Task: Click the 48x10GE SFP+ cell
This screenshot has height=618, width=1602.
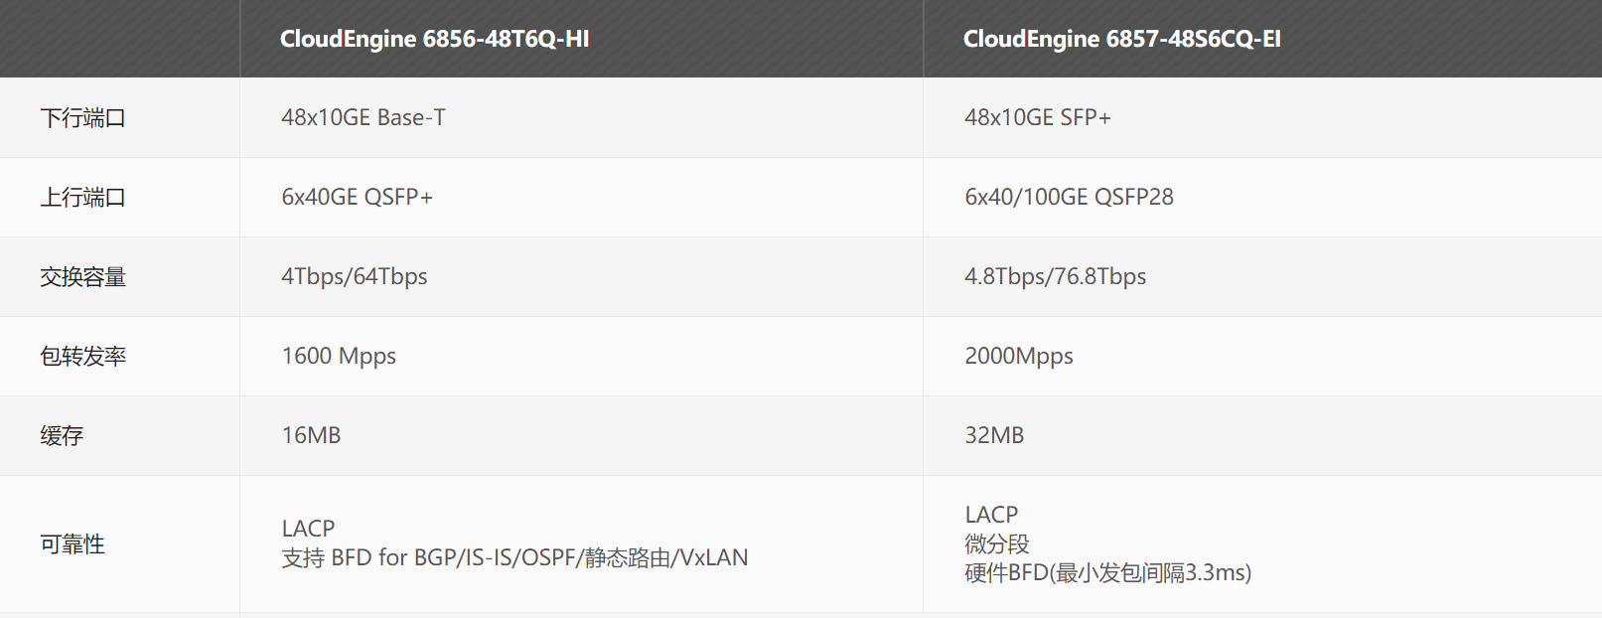Action: pos(1037,117)
